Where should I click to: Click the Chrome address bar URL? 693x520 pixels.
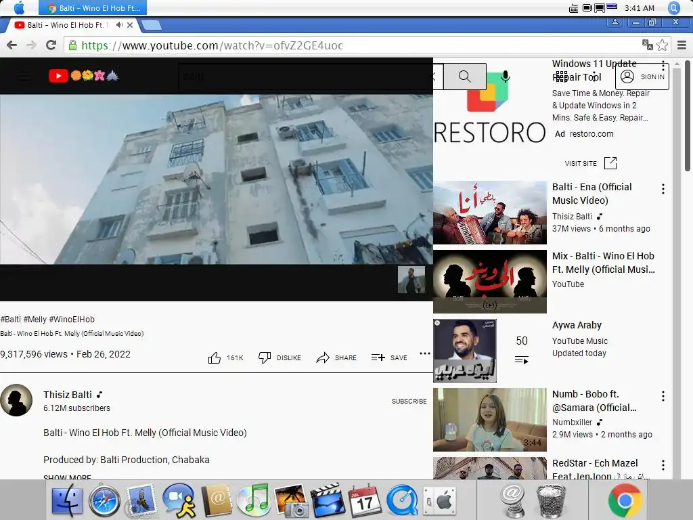click(x=212, y=45)
